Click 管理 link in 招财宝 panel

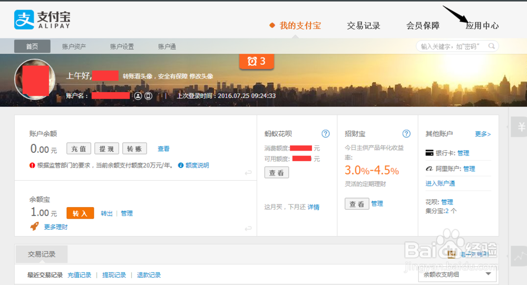[x=377, y=203]
